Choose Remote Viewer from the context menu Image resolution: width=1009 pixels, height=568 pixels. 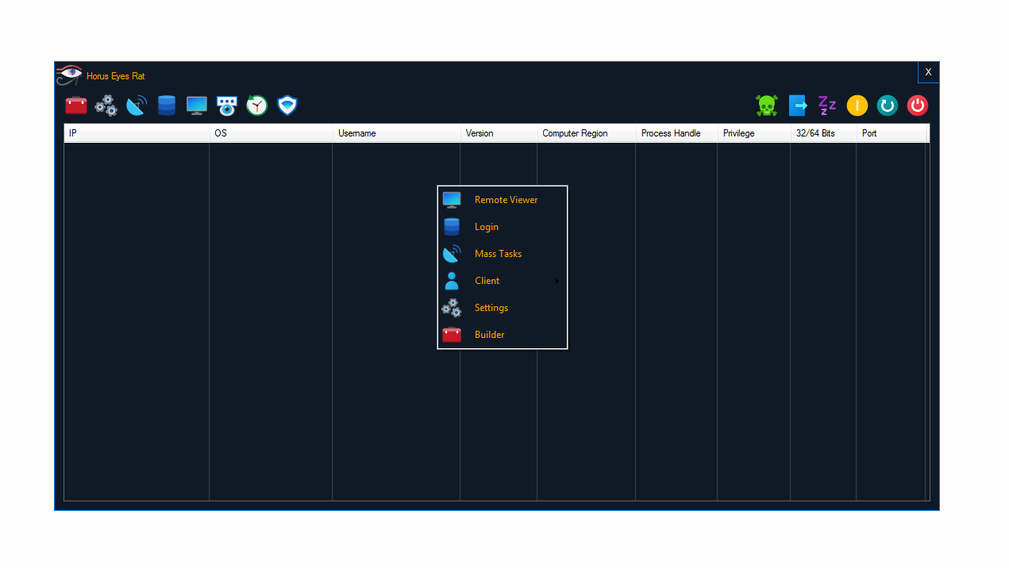(506, 200)
